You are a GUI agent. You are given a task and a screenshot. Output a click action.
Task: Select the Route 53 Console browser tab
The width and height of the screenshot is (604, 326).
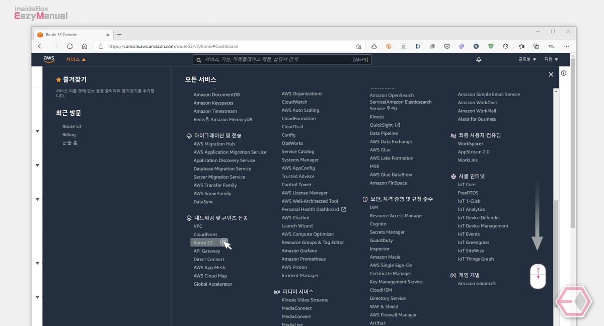pos(72,35)
